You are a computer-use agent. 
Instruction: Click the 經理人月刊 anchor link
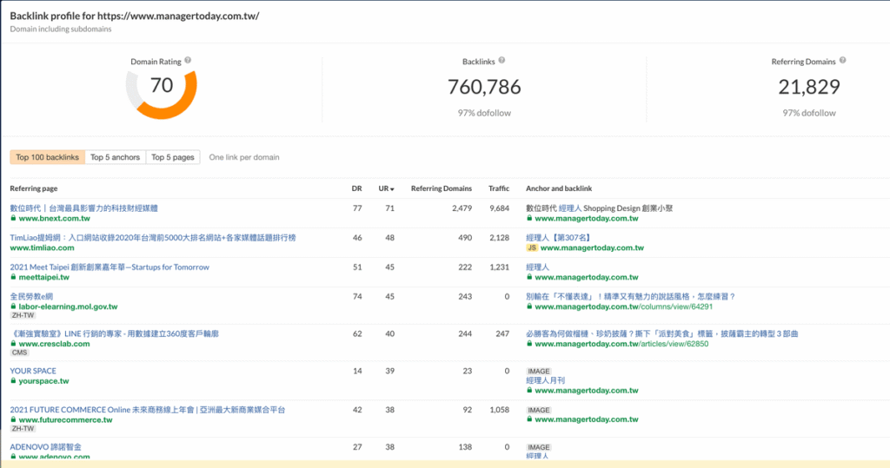(x=546, y=380)
